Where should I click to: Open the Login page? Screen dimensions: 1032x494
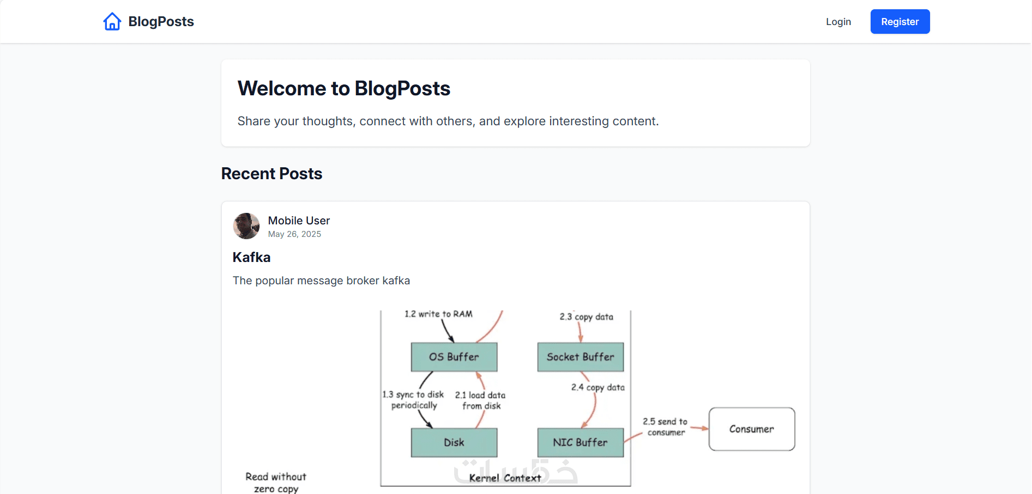click(838, 22)
